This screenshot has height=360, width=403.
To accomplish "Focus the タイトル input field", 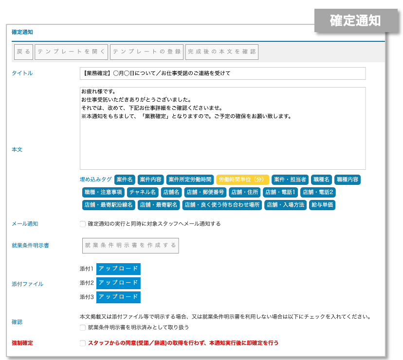I will tap(222, 73).
